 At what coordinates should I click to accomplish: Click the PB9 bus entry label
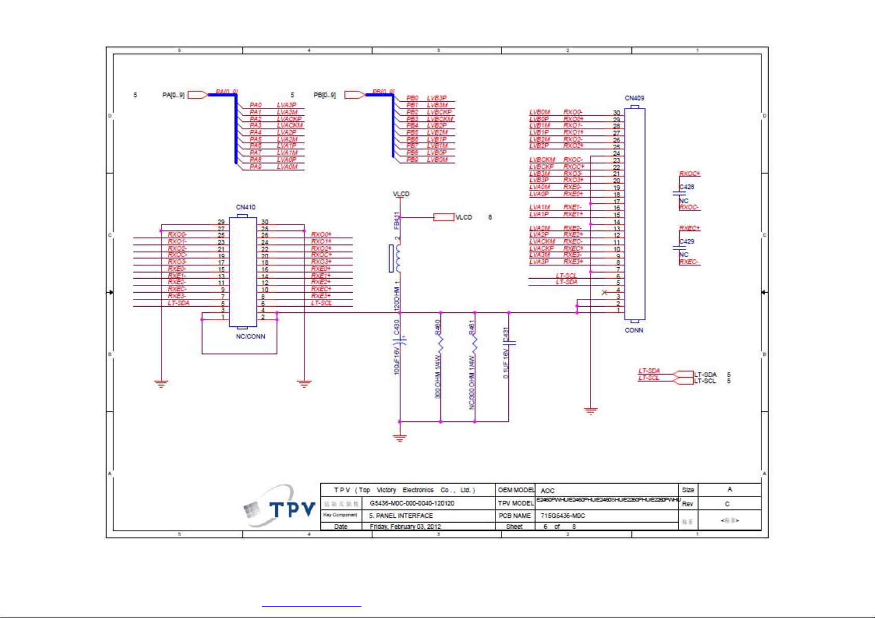coord(412,160)
